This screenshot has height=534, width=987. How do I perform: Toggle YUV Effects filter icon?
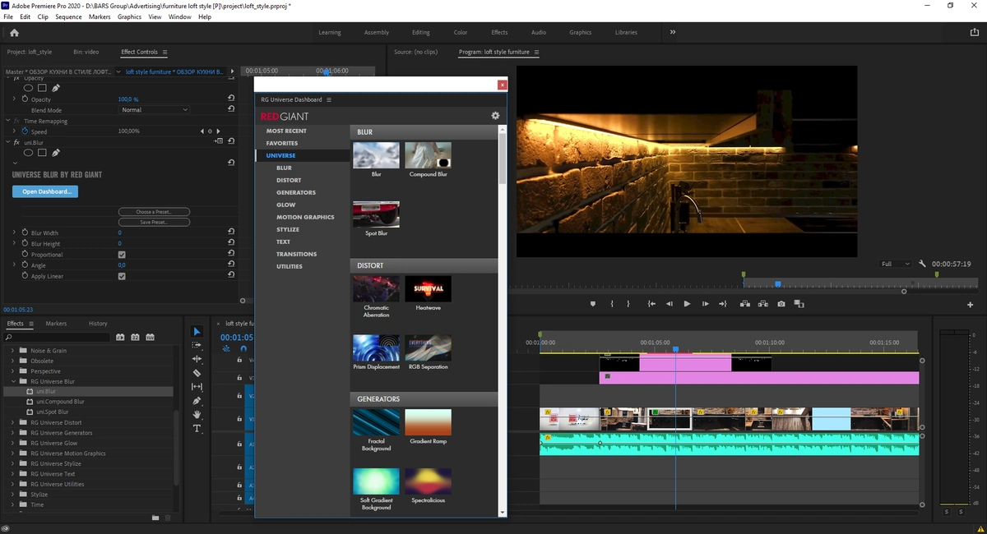149,337
